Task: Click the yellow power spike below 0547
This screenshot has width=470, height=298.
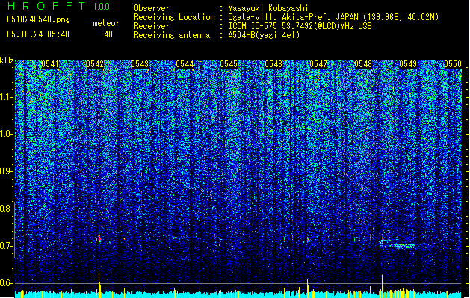Action: point(308,288)
